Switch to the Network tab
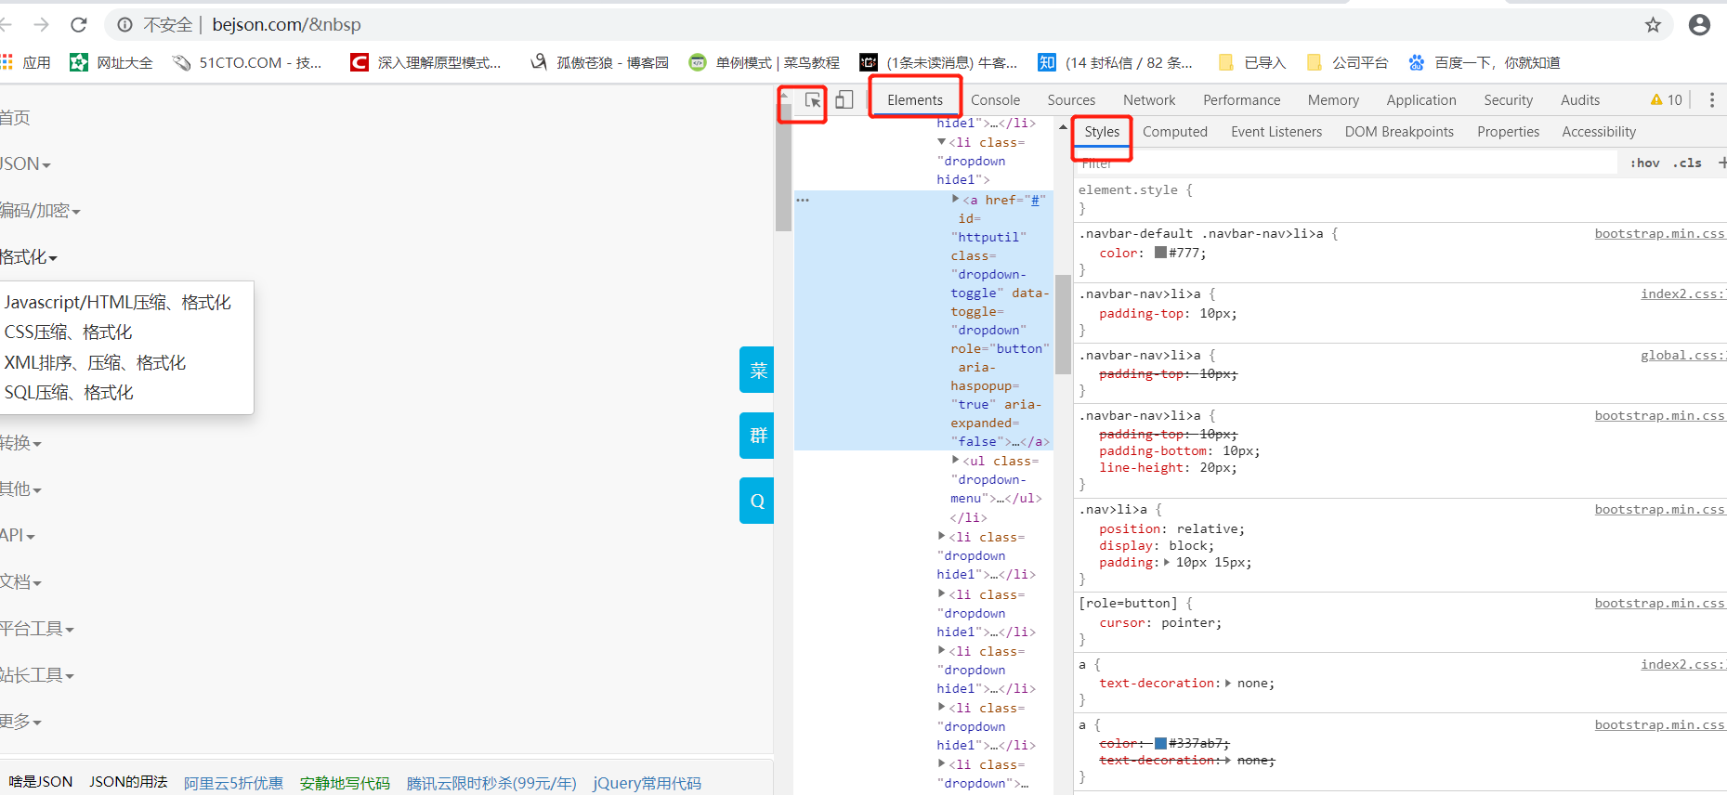The image size is (1727, 795). point(1149,100)
